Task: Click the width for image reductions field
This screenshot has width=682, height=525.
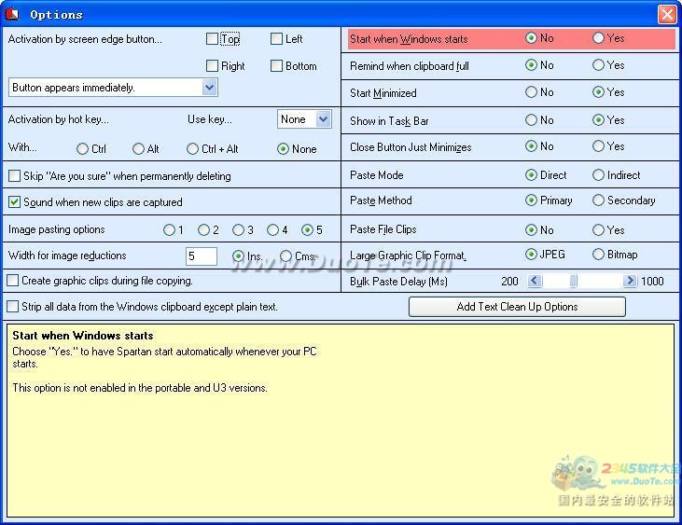Action: click(202, 256)
